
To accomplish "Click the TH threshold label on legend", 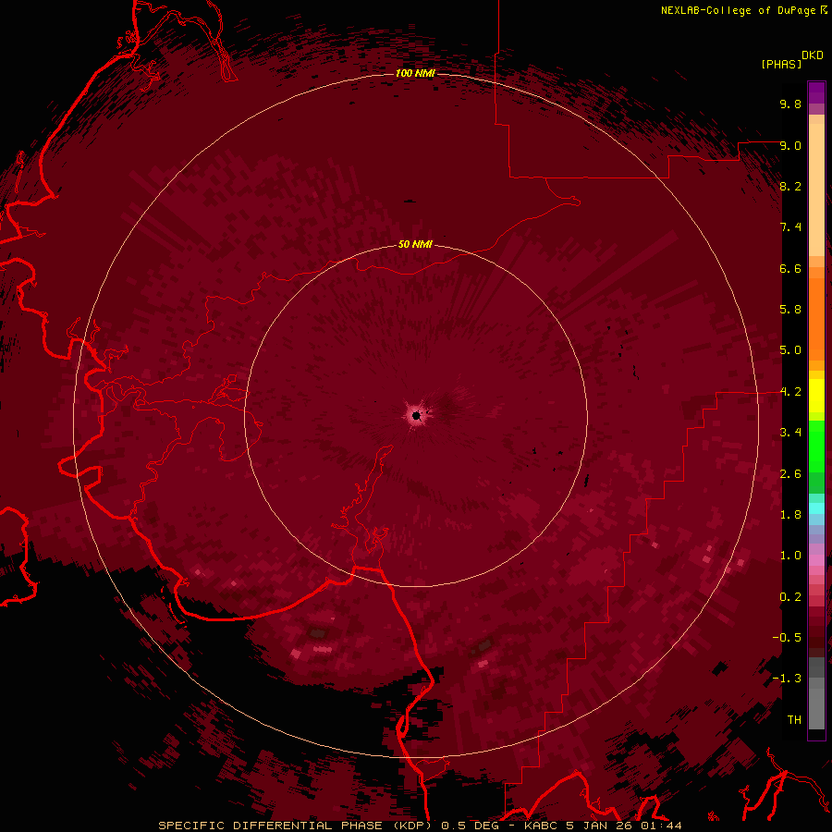I will (x=794, y=720).
